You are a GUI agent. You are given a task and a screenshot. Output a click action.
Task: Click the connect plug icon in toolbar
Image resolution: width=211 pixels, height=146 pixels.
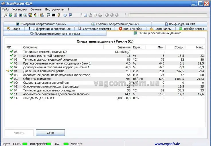[x=6, y=15]
